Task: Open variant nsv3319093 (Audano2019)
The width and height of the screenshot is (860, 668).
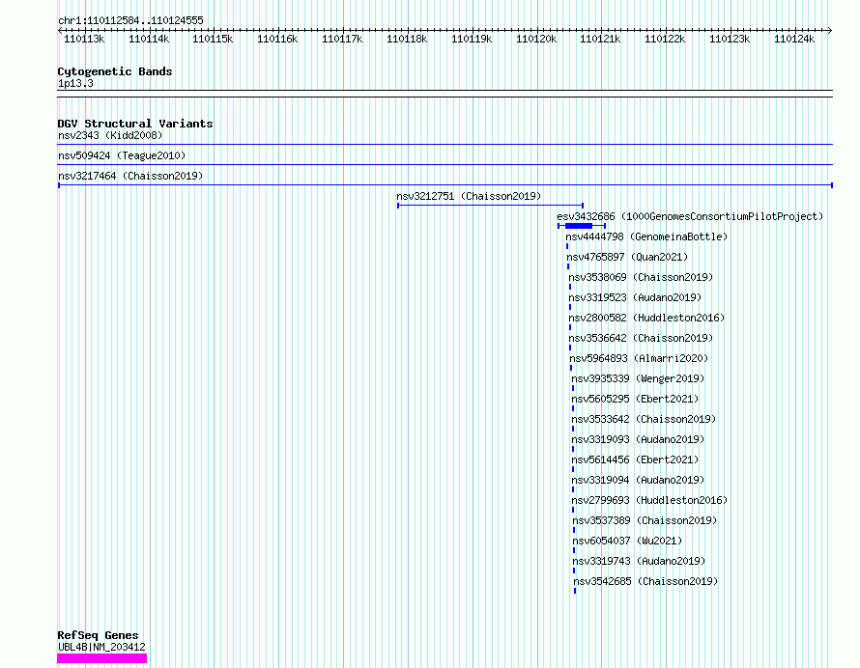Action: click(638, 439)
